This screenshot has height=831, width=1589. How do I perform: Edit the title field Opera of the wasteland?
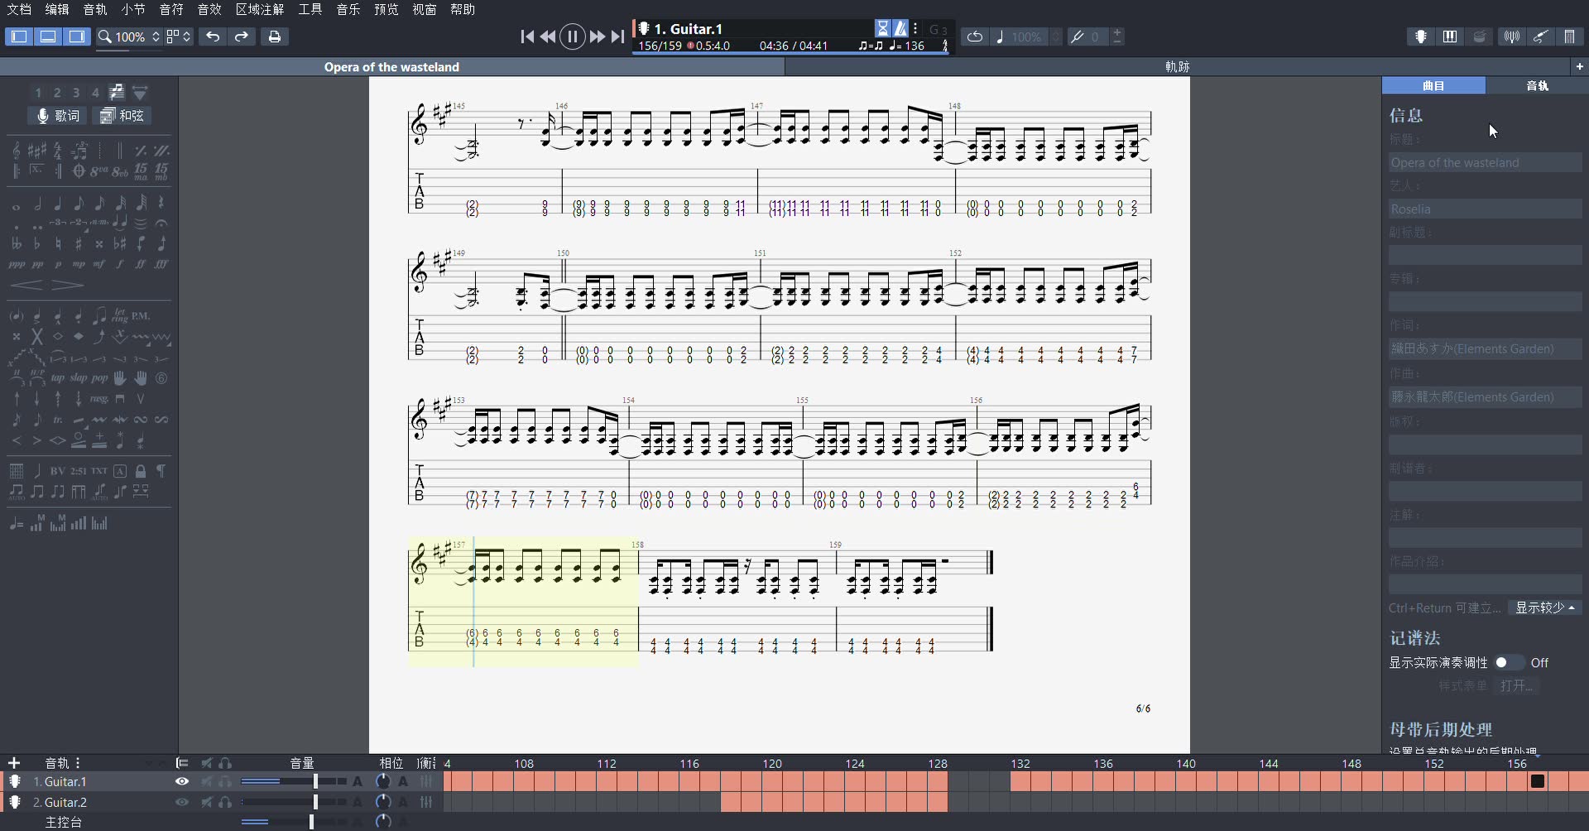point(1485,163)
